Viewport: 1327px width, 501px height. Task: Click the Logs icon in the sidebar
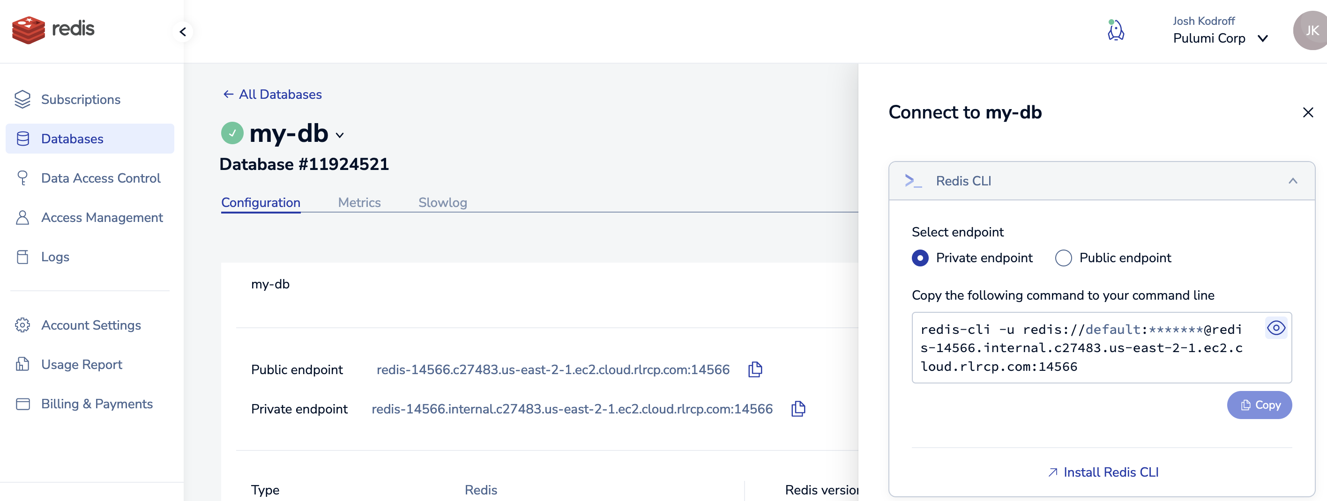(x=22, y=257)
